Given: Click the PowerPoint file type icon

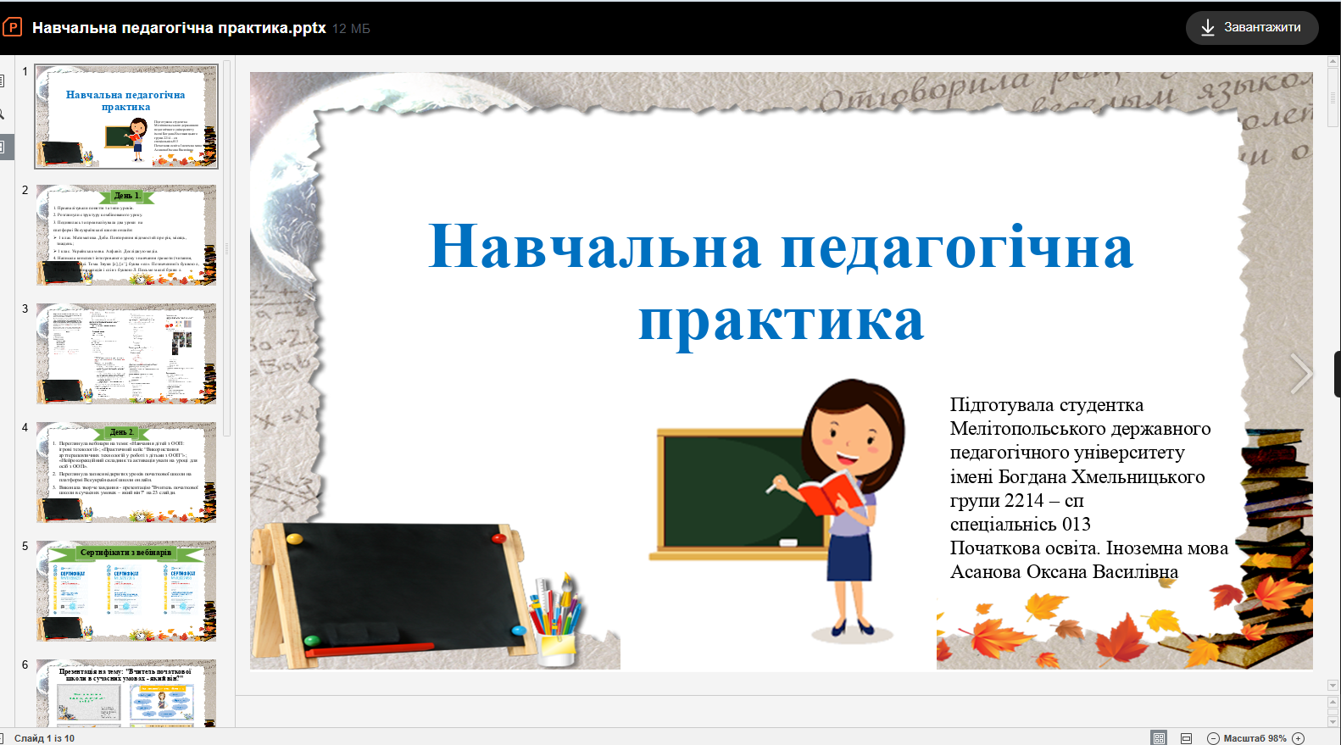Looking at the screenshot, I should [13, 27].
